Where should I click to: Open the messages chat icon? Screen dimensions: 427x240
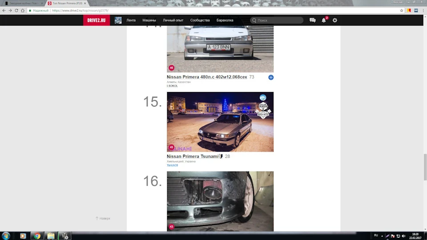312,20
